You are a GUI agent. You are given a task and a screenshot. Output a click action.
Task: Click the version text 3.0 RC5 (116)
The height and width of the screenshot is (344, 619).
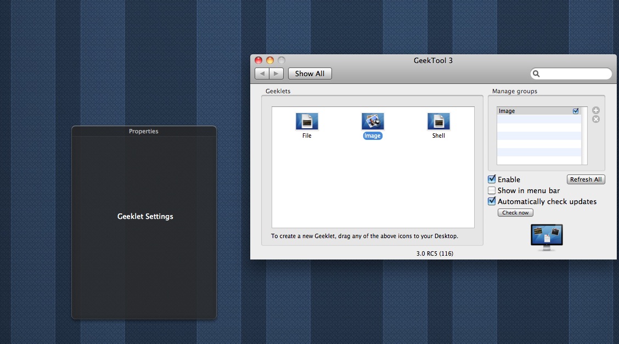pyautogui.click(x=435, y=253)
